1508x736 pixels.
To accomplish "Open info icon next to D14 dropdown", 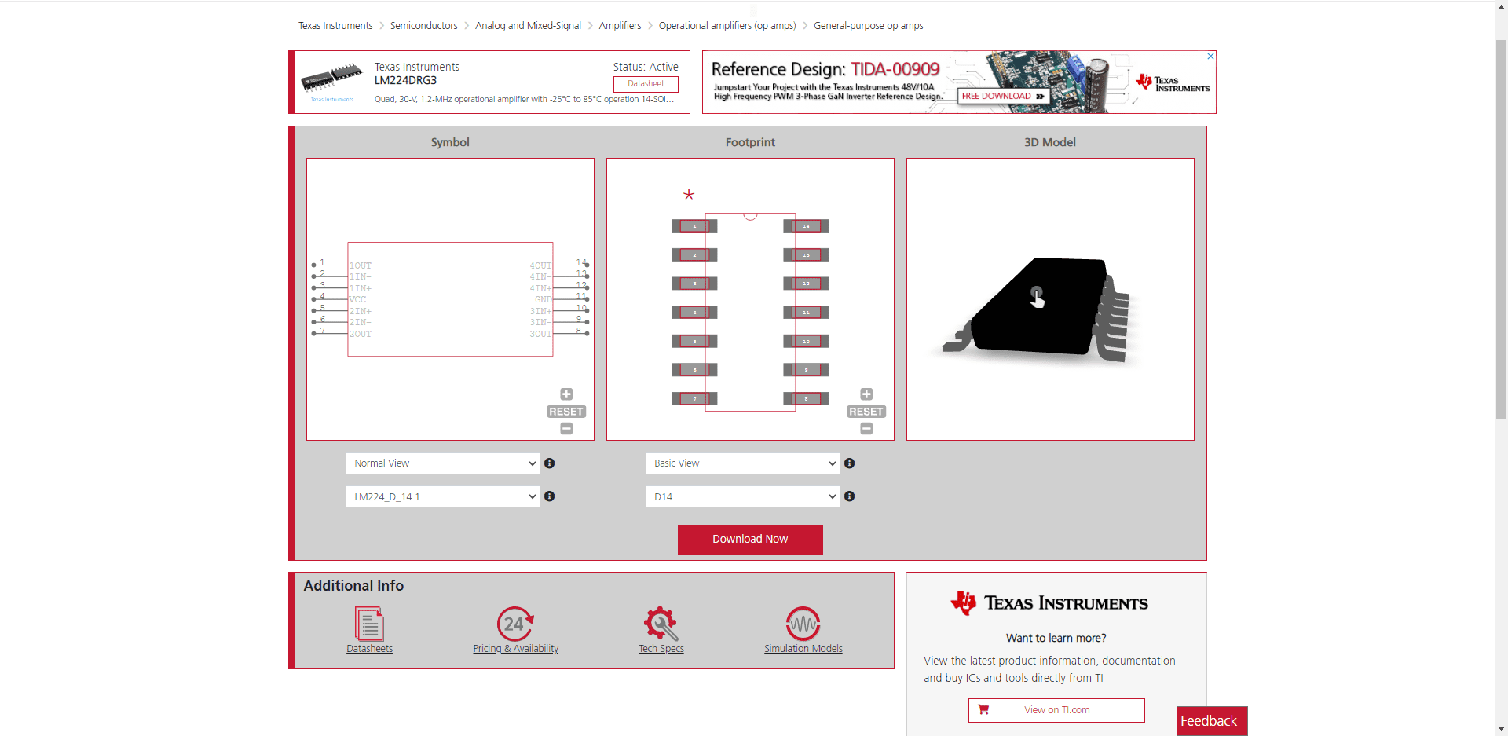I will [x=850, y=496].
